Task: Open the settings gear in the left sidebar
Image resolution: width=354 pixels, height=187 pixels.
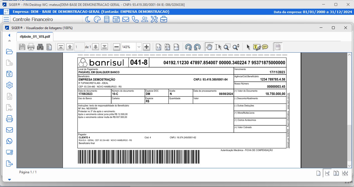Action: pyautogui.click(x=9, y=85)
